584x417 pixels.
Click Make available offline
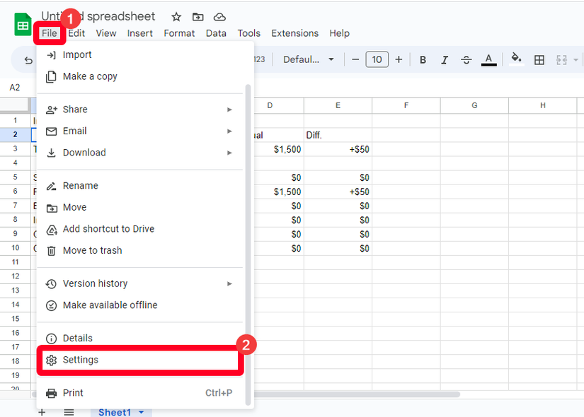140,305
